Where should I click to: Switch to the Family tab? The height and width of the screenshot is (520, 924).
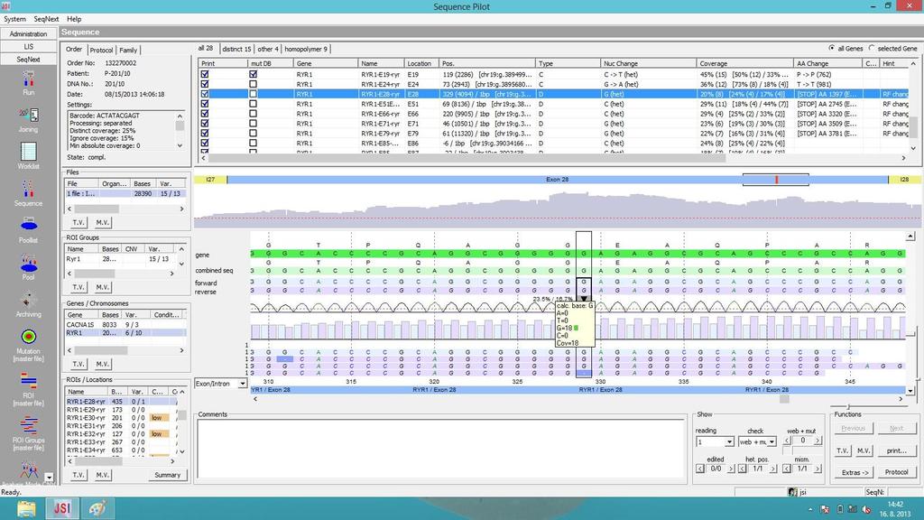click(x=128, y=51)
